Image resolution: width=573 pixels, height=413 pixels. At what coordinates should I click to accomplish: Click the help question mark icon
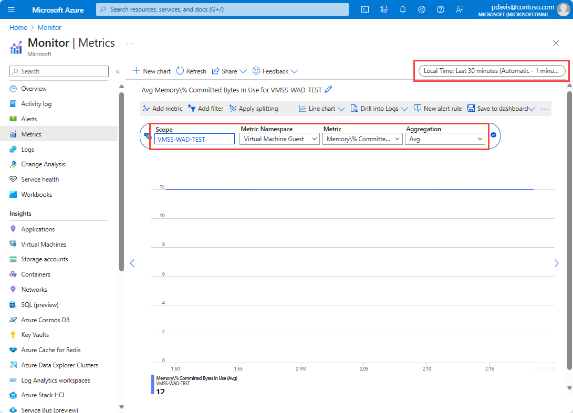pos(441,9)
